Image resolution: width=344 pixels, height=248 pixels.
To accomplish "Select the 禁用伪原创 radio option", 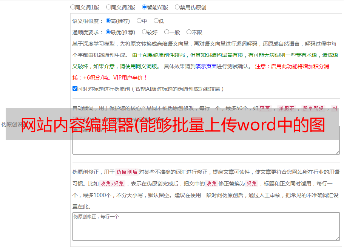I will point(177,7).
